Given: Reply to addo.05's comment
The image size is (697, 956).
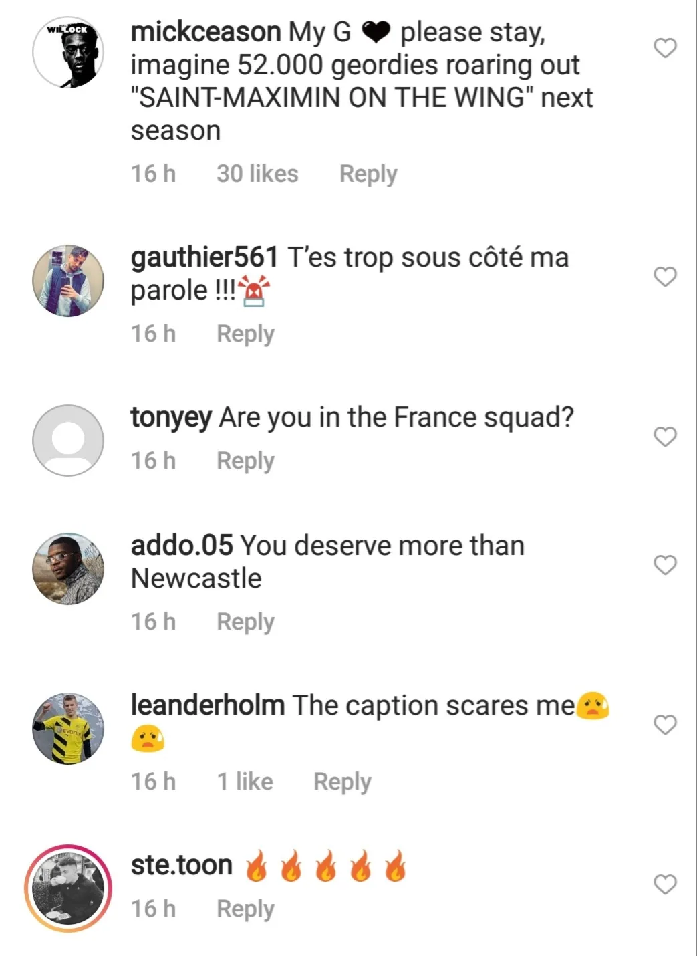Looking at the screenshot, I should 245,622.
